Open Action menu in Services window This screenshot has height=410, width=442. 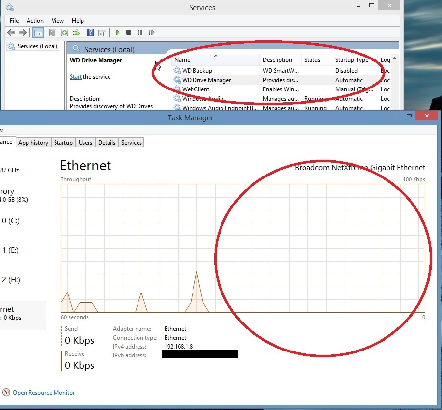(35, 21)
